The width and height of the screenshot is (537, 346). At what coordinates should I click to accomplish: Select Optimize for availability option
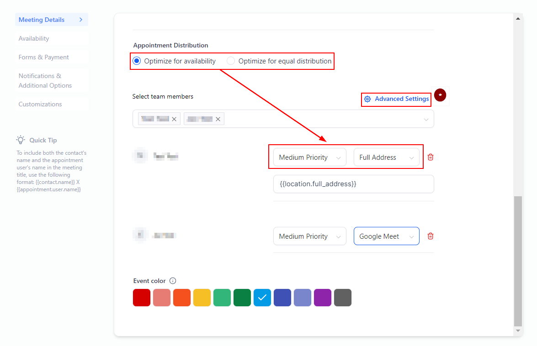click(137, 61)
